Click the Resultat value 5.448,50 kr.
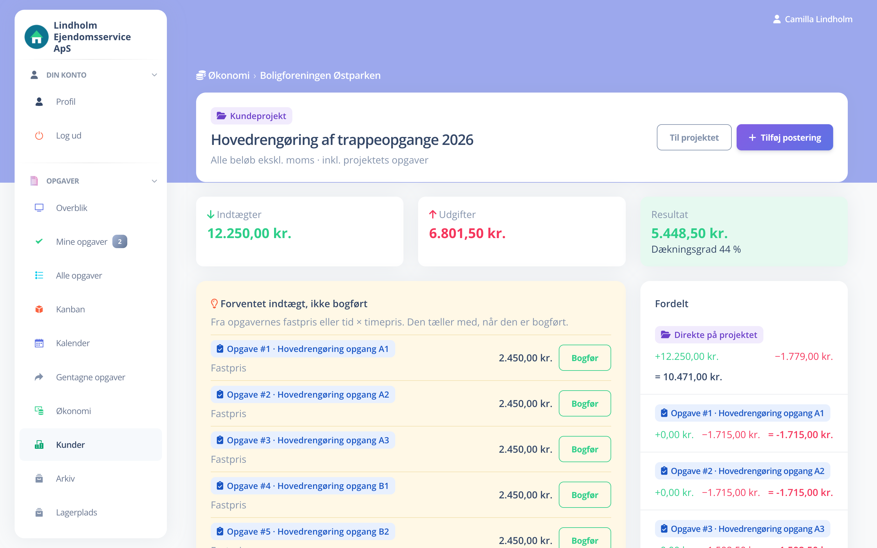The width and height of the screenshot is (877, 548). pyautogui.click(x=689, y=233)
